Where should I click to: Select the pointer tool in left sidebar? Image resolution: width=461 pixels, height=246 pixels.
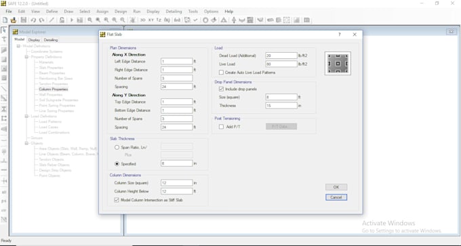[4, 30]
